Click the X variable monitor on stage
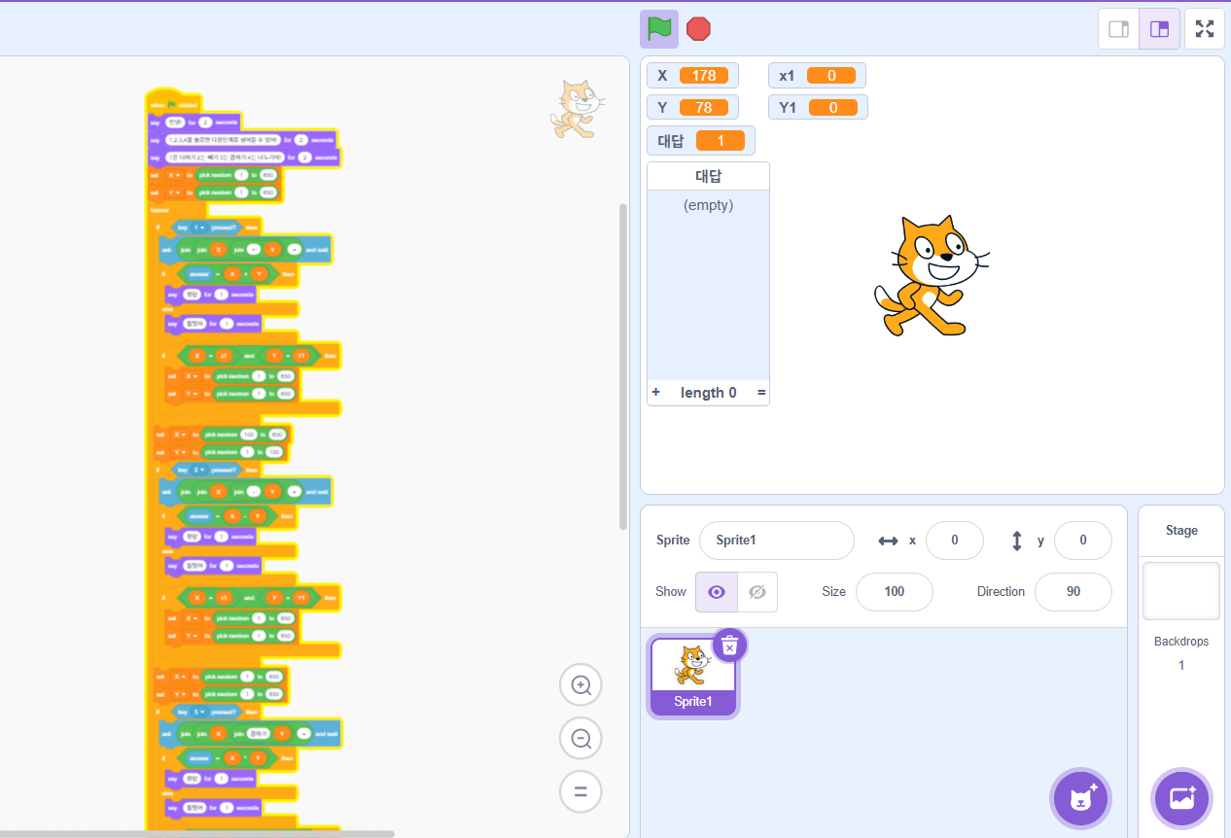The height and width of the screenshot is (838, 1231). tap(692, 76)
